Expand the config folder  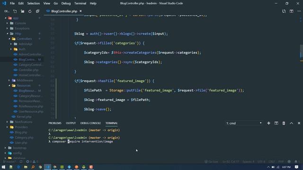coord(17,153)
